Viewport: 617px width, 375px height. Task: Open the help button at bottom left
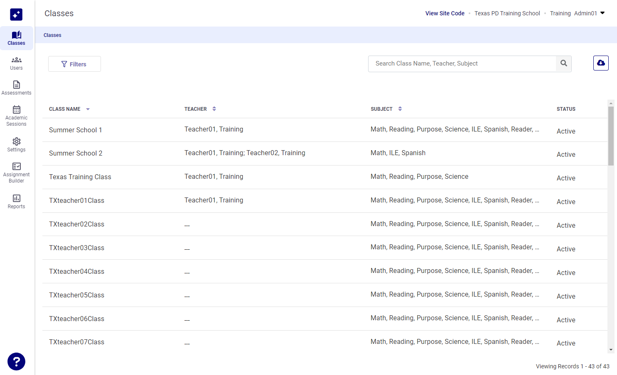pyautogui.click(x=16, y=361)
